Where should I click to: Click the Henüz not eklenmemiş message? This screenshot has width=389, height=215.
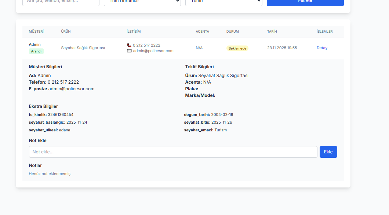pos(50,174)
